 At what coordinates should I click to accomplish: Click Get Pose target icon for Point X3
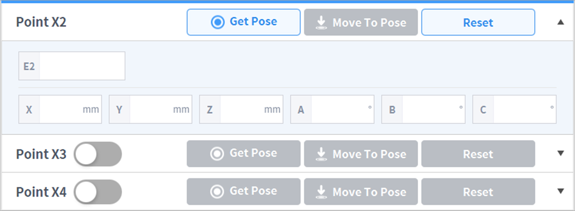pyautogui.click(x=217, y=153)
